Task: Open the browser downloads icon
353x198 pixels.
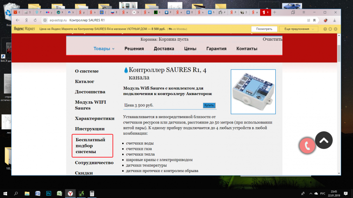Action: (334, 20)
